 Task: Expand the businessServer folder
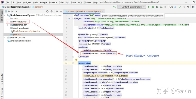[8, 21]
